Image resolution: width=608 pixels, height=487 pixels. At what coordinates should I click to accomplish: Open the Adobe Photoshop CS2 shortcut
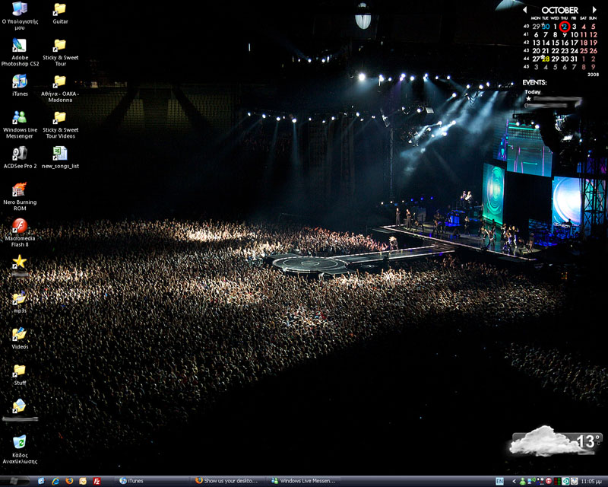coord(20,46)
